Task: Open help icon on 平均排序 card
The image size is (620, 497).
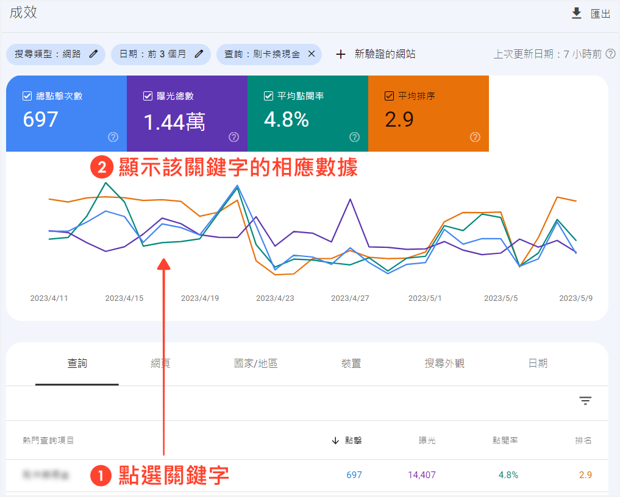Action: (x=476, y=137)
